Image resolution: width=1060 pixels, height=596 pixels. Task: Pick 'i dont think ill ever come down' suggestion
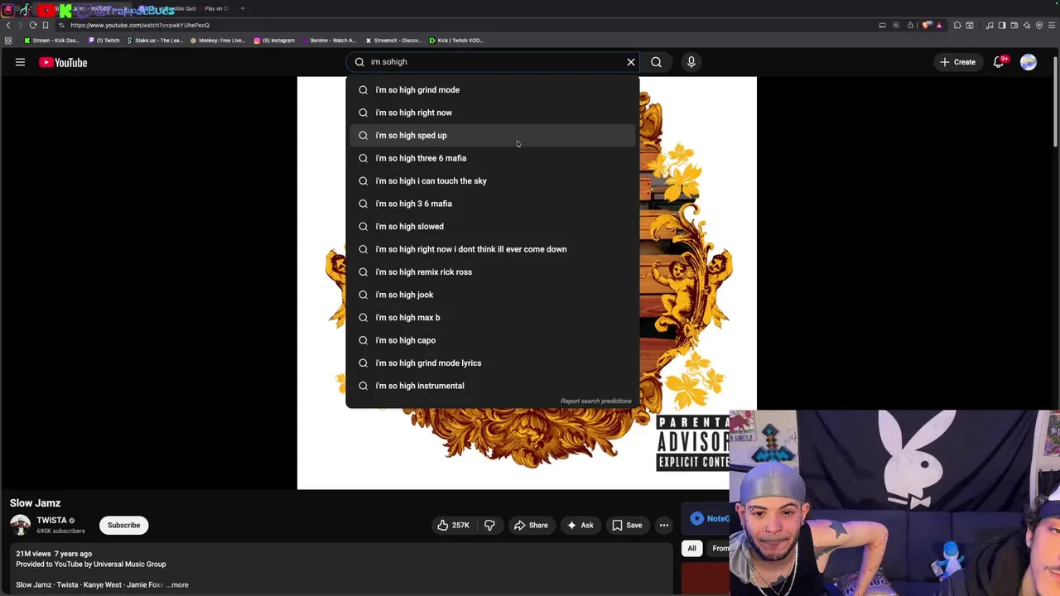tap(493, 249)
